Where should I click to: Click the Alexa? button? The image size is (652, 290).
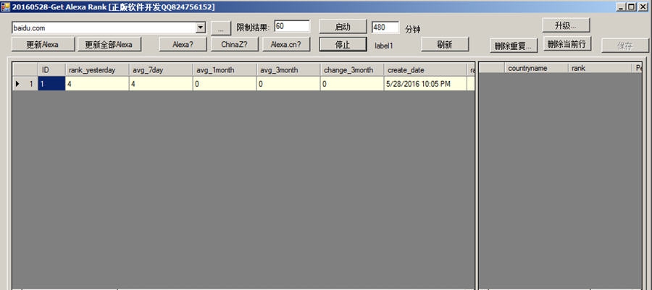point(183,44)
